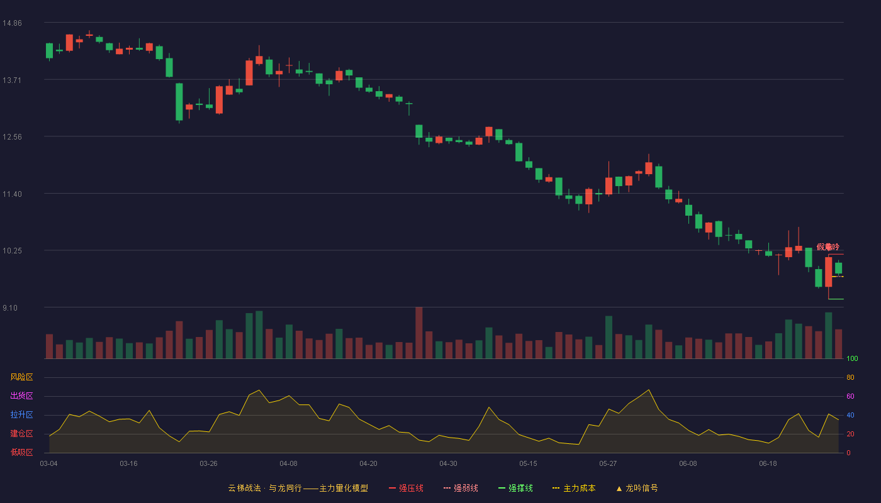The image size is (881, 503).
Task: Toggle the 强撑线 legend label
Action: point(520,488)
